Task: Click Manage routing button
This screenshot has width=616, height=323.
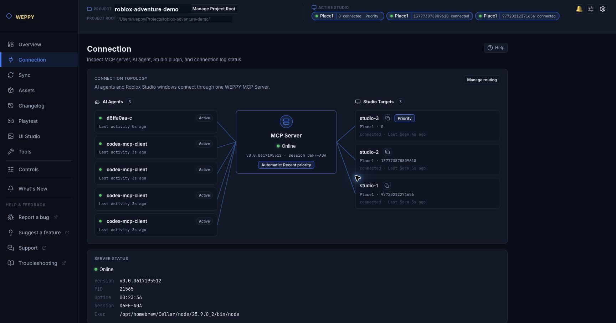Action: pos(482,80)
